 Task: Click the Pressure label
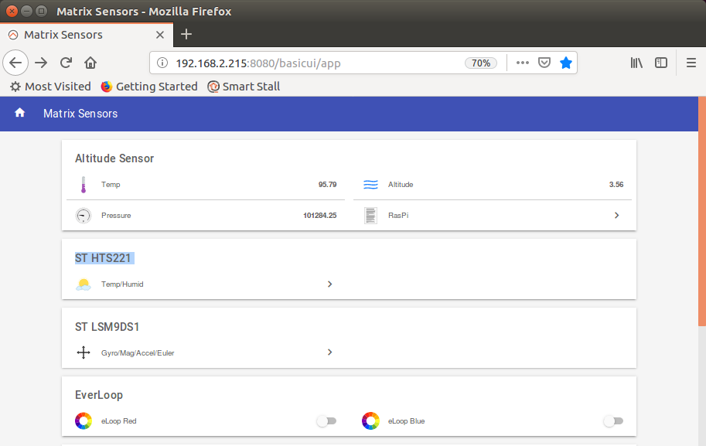[x=116, y=216]
